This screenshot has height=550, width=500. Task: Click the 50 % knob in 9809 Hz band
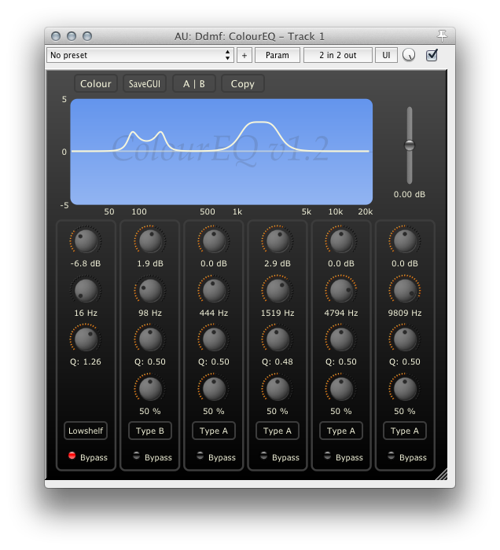tap(405, 389)
